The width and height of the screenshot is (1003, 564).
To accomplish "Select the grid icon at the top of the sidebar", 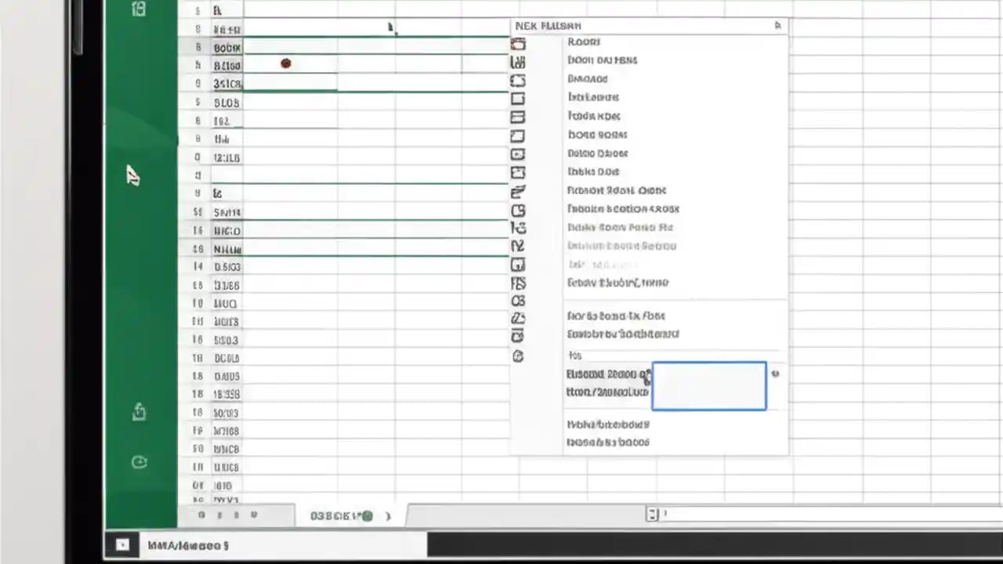I will click(139, 9).
